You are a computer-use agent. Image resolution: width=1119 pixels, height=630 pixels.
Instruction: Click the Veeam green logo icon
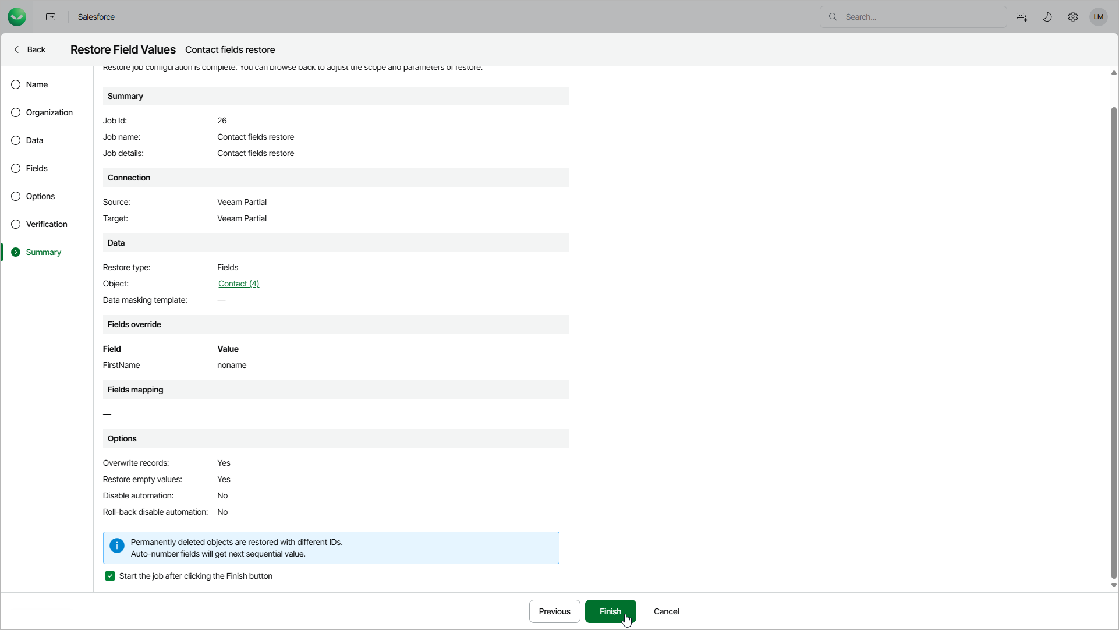[x=17, y=17]
